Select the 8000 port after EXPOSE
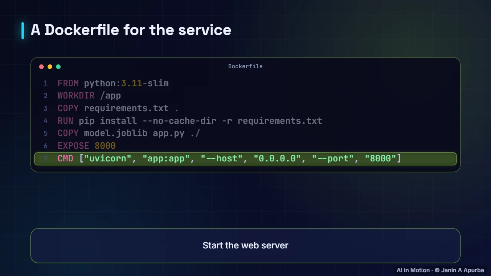Screen dimensions: 491x276 click(x=105, y=146)
